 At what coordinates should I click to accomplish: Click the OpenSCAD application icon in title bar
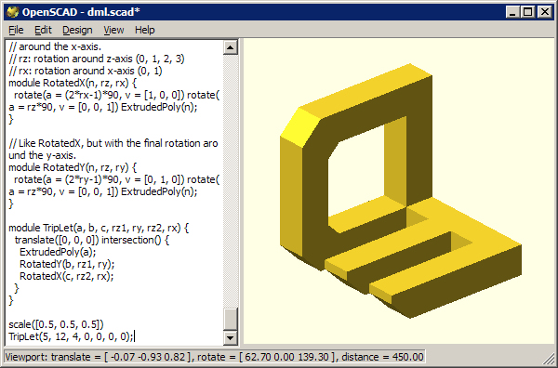(x=13, y=12)
